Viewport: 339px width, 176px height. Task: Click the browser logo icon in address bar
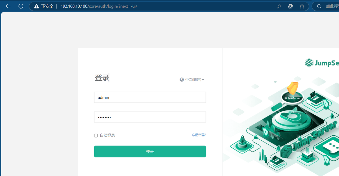tap(290, 6)
